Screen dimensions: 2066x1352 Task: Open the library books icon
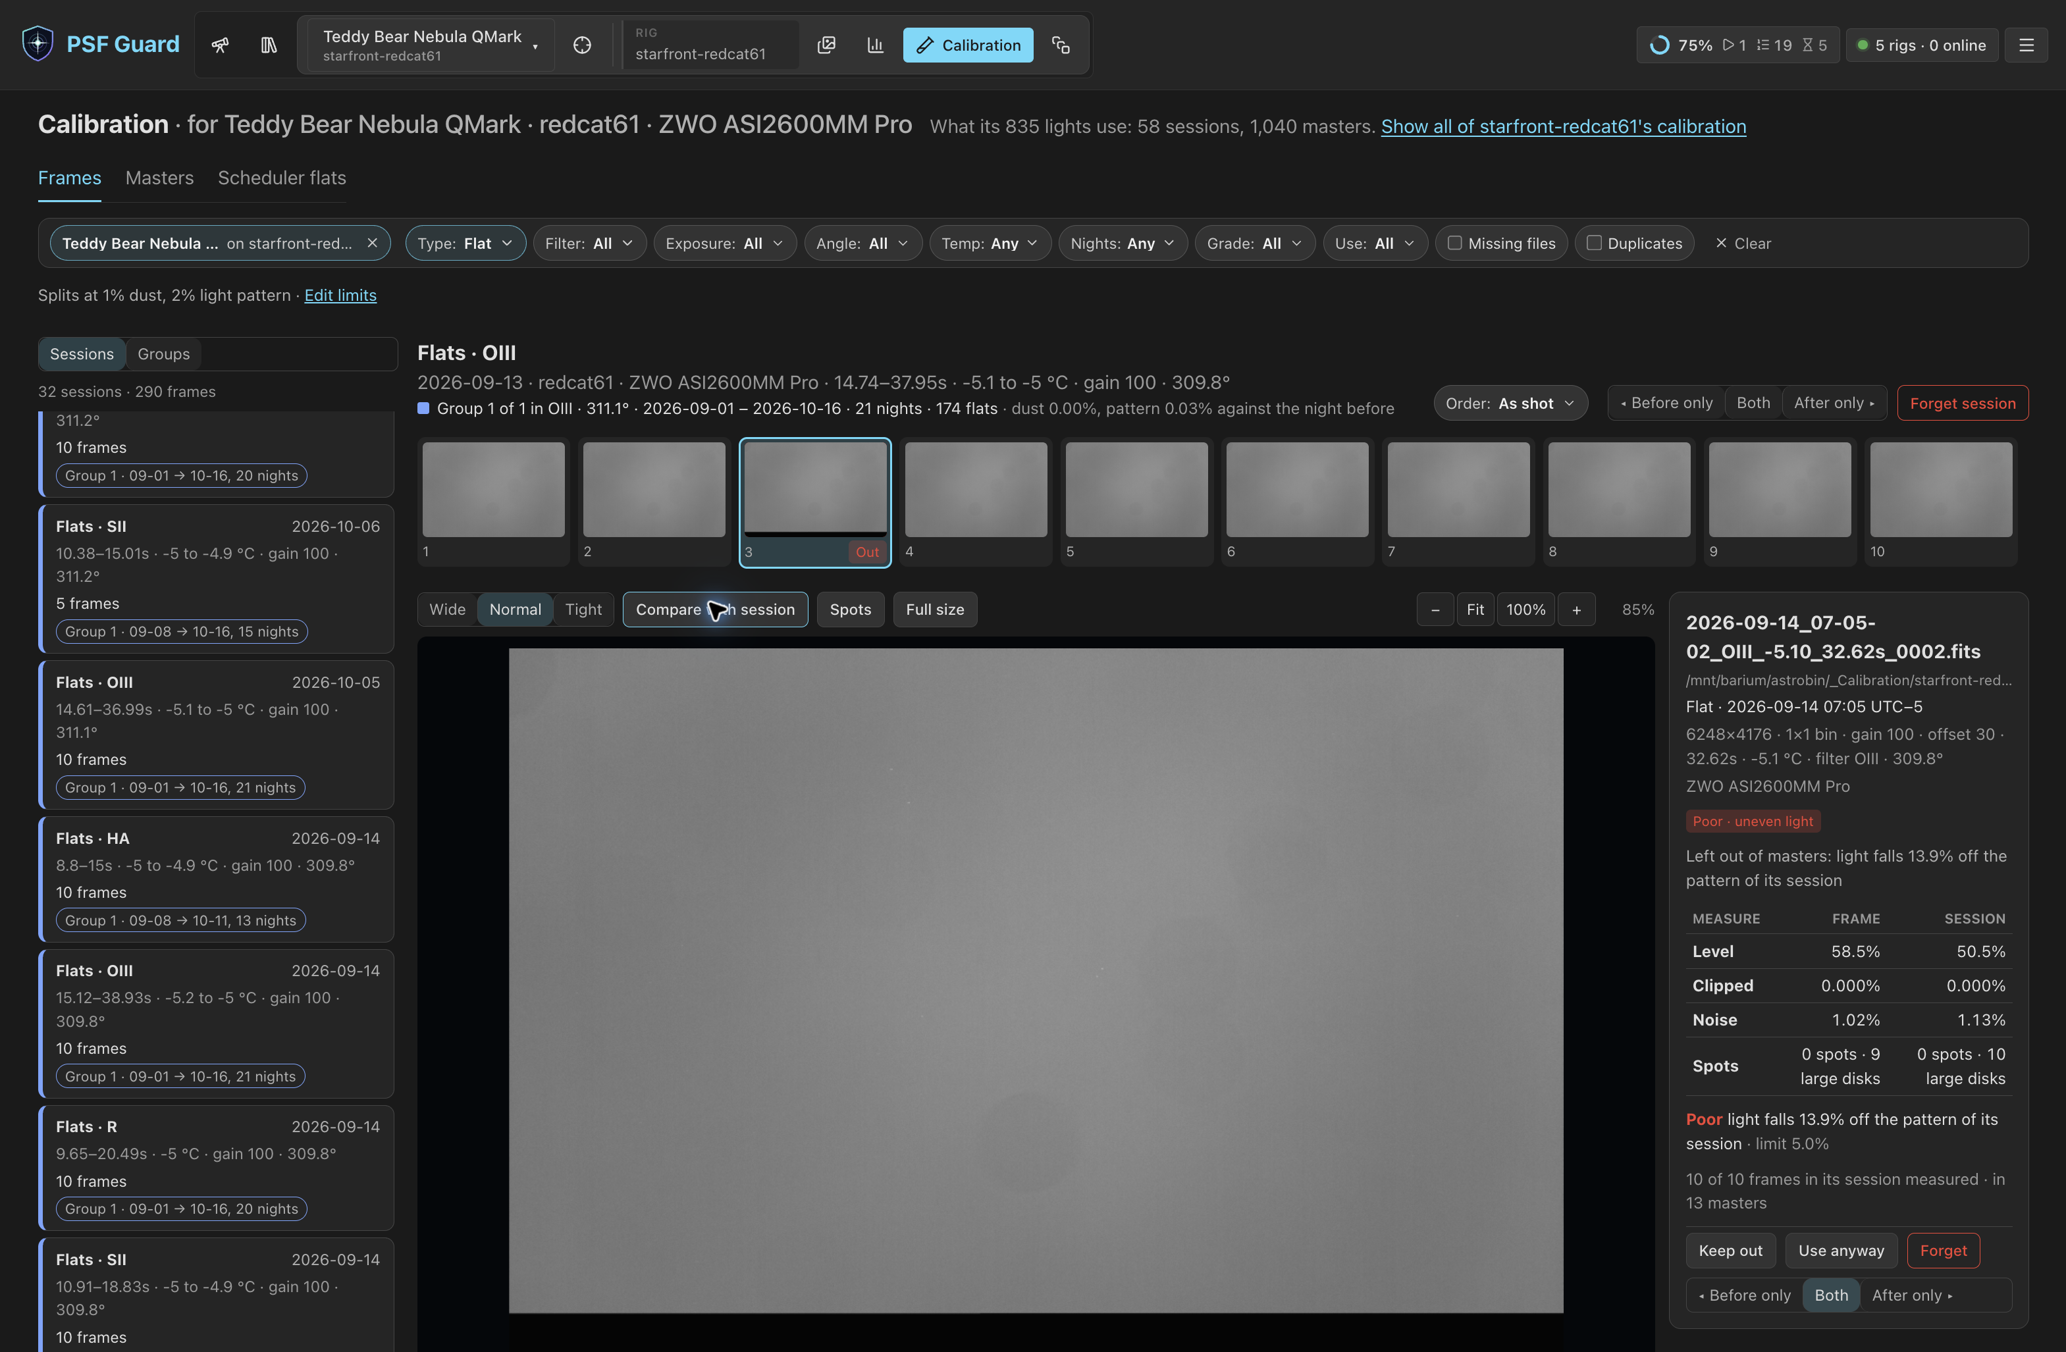[x=269, y=45]
